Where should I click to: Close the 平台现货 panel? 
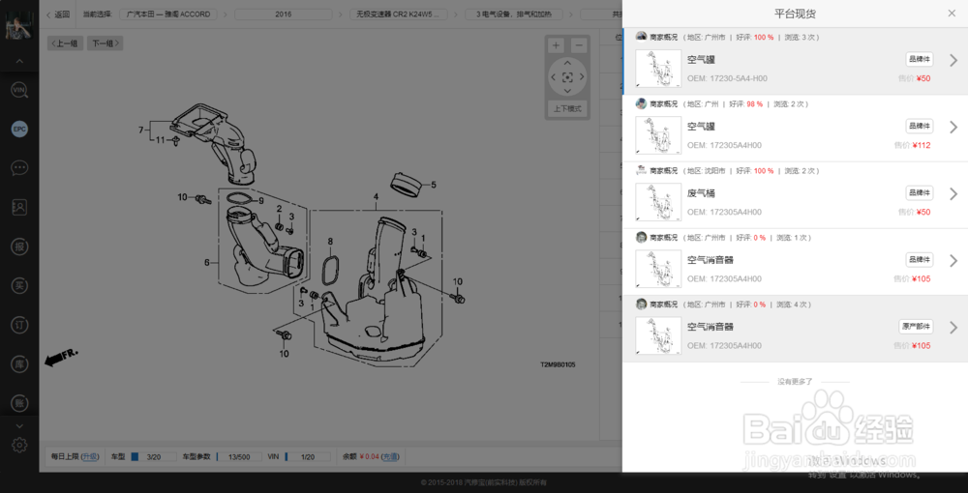tap(952, 13)
